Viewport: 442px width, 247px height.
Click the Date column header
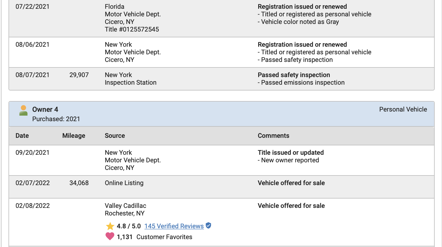[22, 136]
